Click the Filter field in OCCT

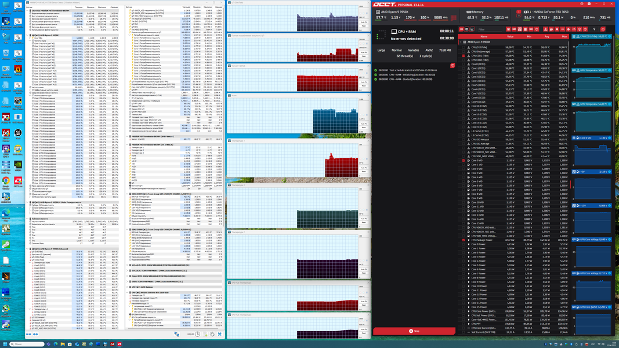pos(490,29)
